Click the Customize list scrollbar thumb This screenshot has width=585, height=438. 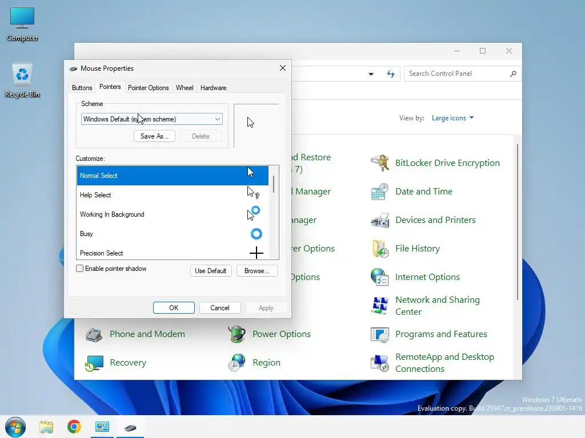[274, 184]
